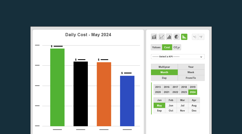Pick the month Jun
The image size is (242, 134).
[171, 106]
